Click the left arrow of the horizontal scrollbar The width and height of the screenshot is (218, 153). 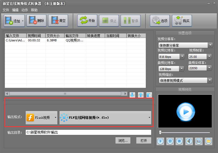[x=7, y=94]
